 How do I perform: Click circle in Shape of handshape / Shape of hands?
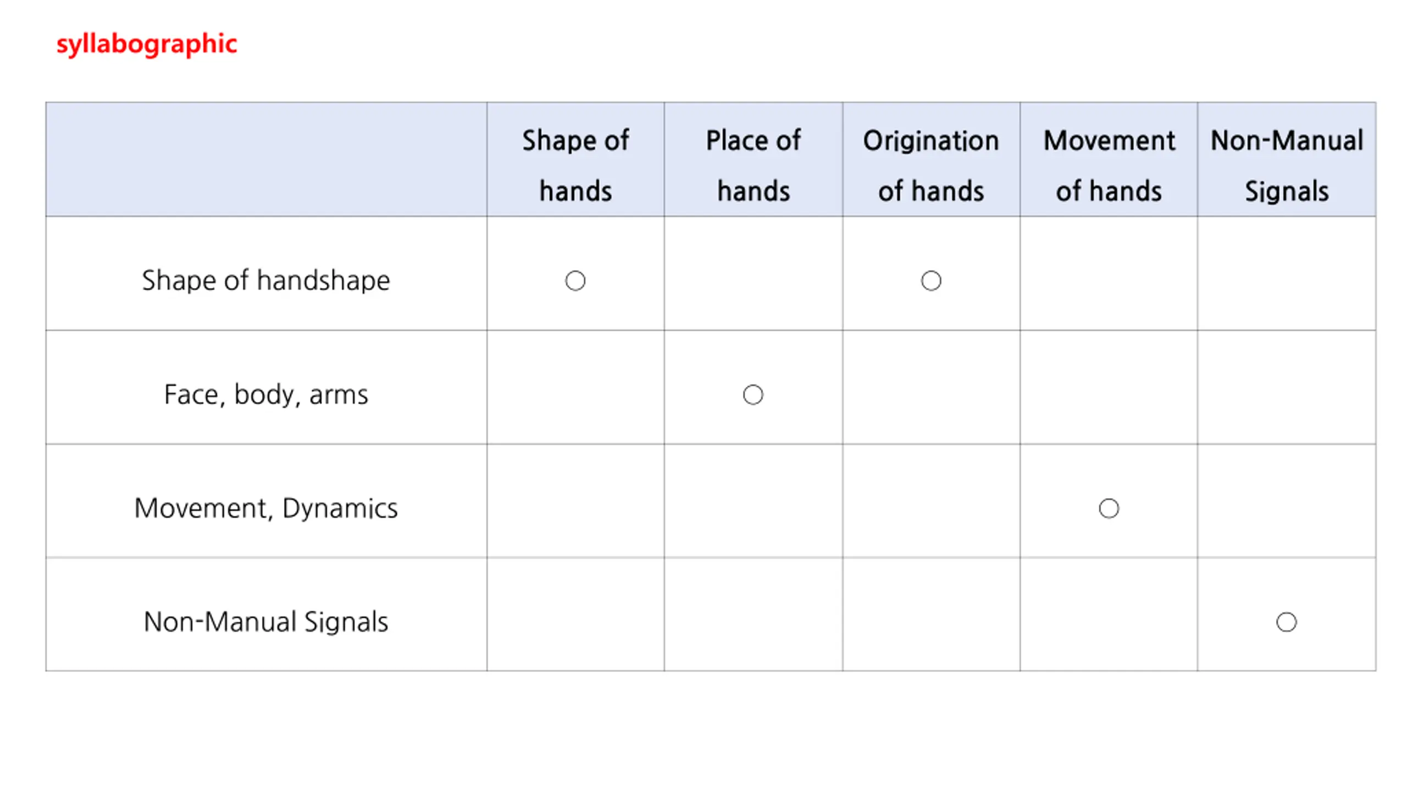click(575, 281)
